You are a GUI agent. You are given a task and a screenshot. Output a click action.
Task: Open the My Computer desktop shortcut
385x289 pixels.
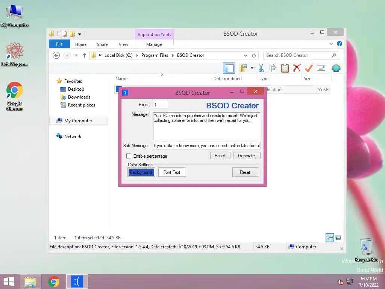tap(15, 15)
